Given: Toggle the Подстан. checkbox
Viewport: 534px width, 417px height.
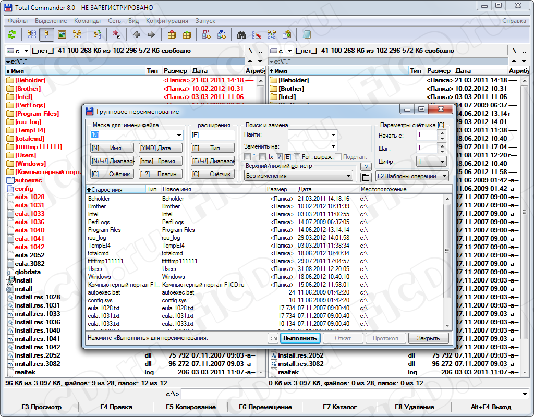Looking at the screenshot, I should pos(338,156).
